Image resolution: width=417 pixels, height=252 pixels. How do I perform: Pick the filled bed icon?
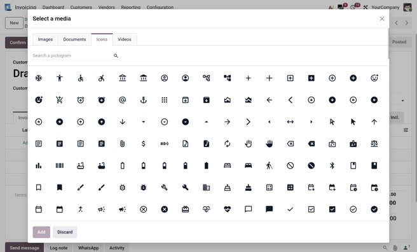248,165
